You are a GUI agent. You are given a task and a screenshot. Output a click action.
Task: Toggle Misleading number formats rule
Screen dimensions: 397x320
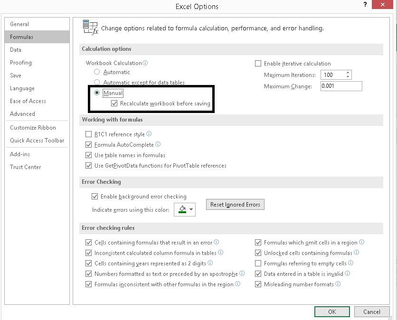pyautogui.click(x=258, y=284)
